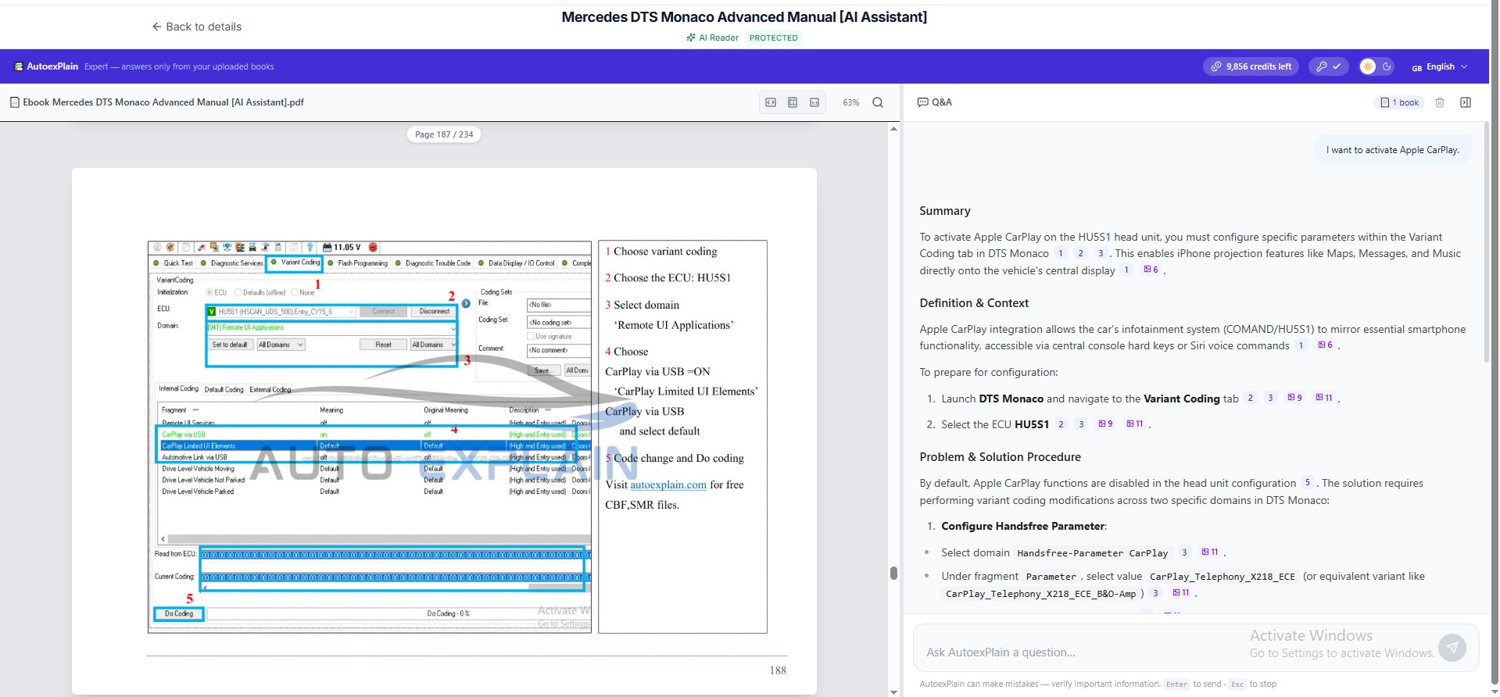The width and height of the screenshot is (1500, 697).
Task: Click the PDF scrollbar up arrow
Action: [x=893, y=129]
